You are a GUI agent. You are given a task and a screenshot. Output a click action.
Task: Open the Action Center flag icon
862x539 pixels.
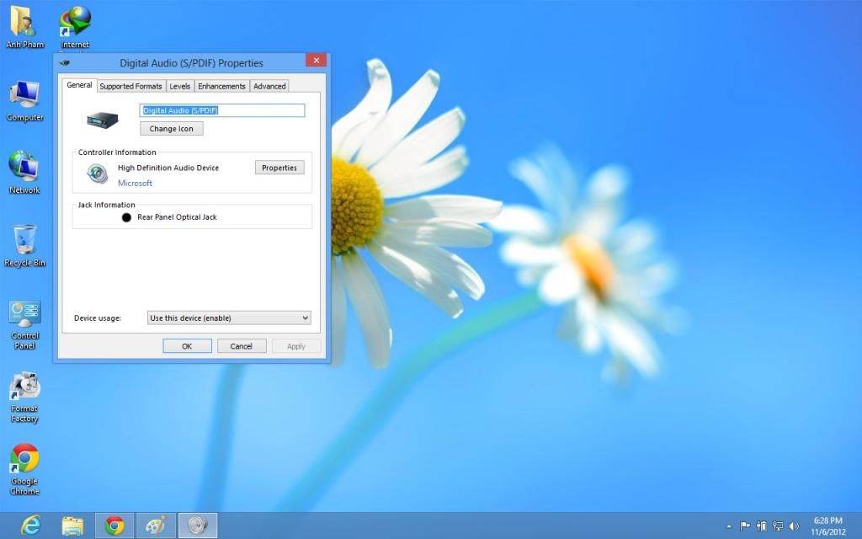pyautogui.click(x=745, y=526)
